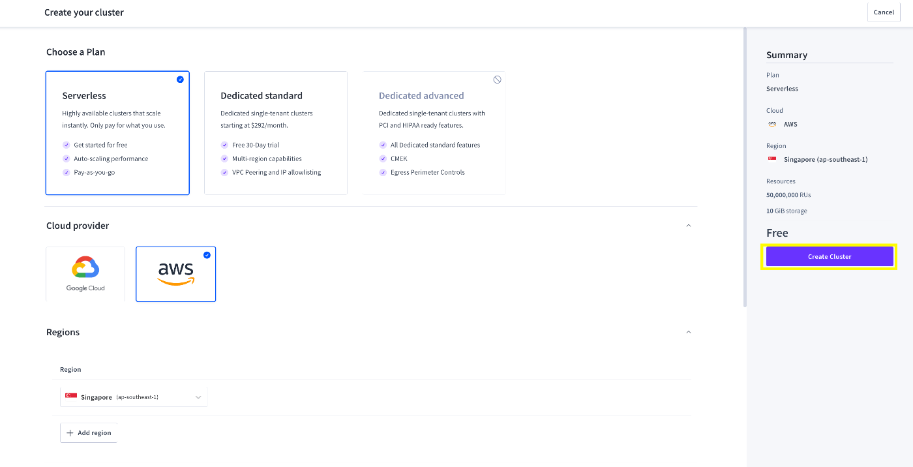Collapse the Regions section
Screen dimensions: 913x467
pos(688,333)
